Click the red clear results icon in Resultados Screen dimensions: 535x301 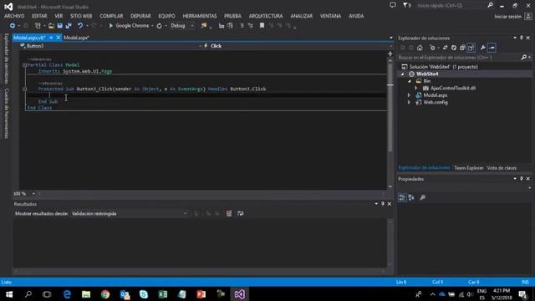228,213
